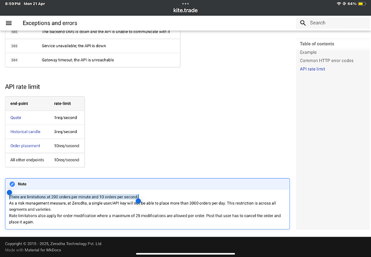The width and height of the screenshot is (371, 257).
Task: Tap the iPad home indicator bar
Action: 185,254
